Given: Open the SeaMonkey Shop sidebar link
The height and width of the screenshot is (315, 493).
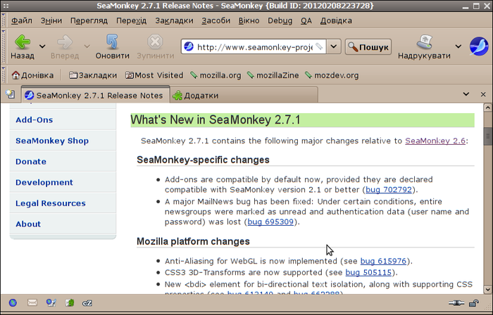Looking at the screenshot, I should coord(52,141).
